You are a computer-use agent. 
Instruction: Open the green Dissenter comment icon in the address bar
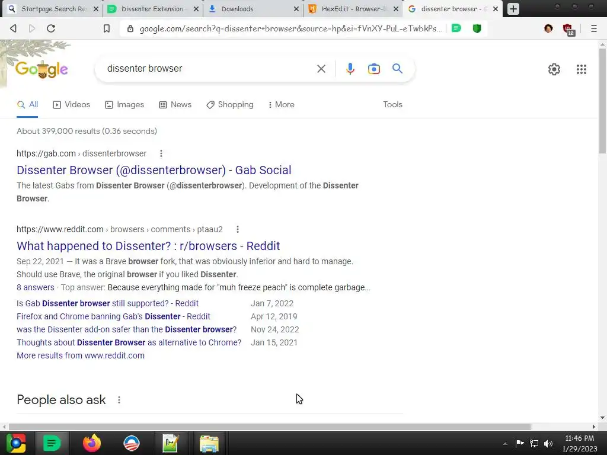pyautogui.click(x=456, y=28)
